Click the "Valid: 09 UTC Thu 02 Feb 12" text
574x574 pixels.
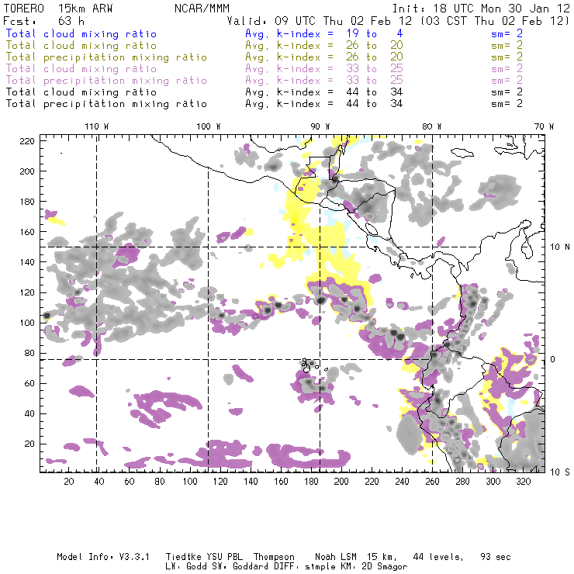click(x=320, y=21)
